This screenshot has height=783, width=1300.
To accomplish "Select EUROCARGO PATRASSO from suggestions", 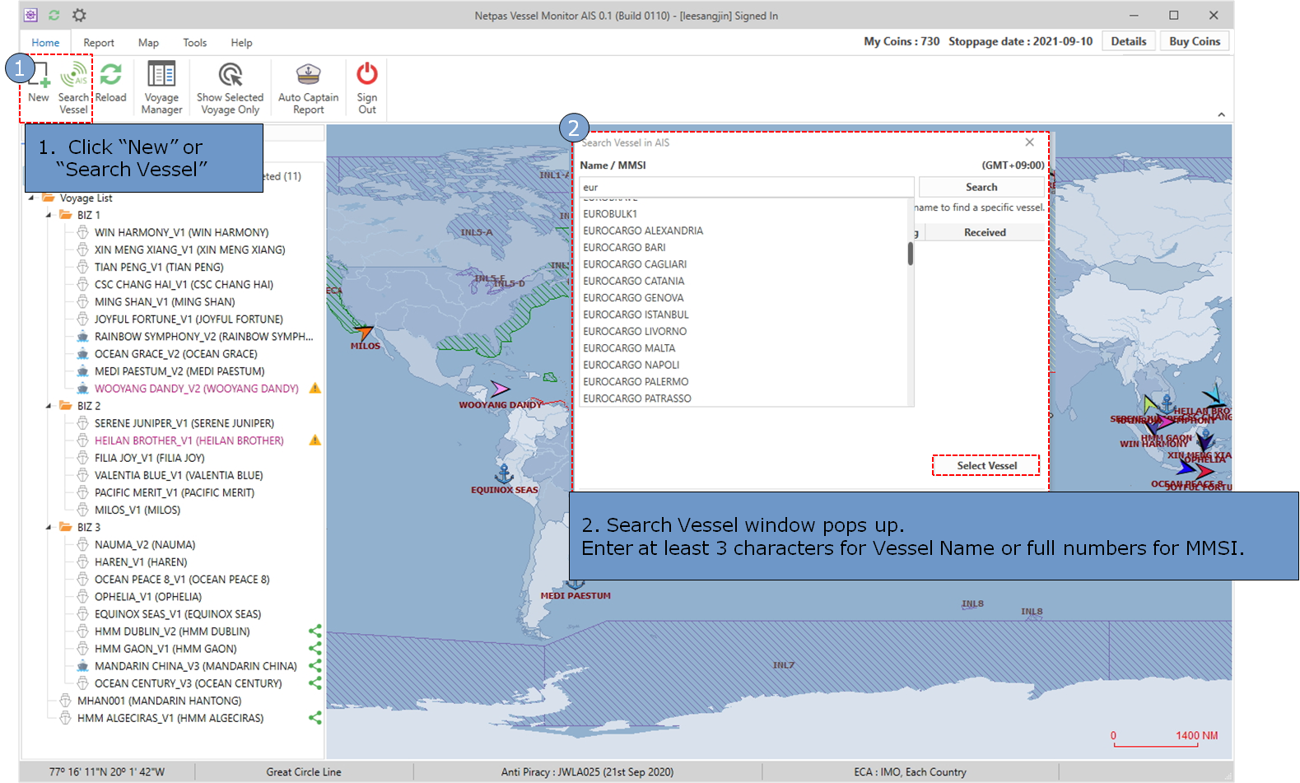I will 637,398.
